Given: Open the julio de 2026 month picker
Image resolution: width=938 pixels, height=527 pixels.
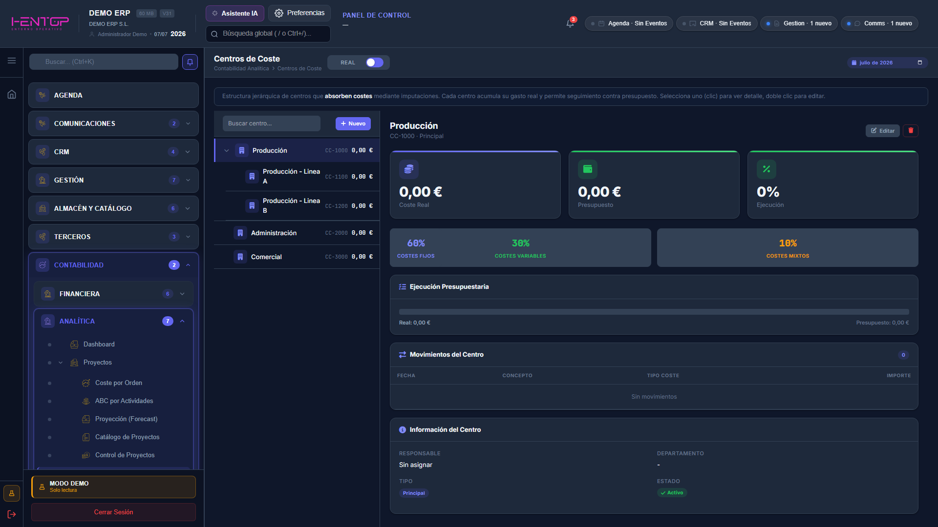Looking at the screenshot, I should pyautogui.click(x=887, y=62).
